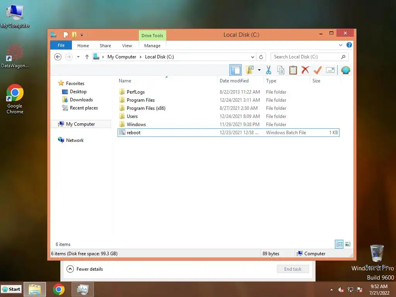Open the folder options dropdown arrow

[259, 70]
